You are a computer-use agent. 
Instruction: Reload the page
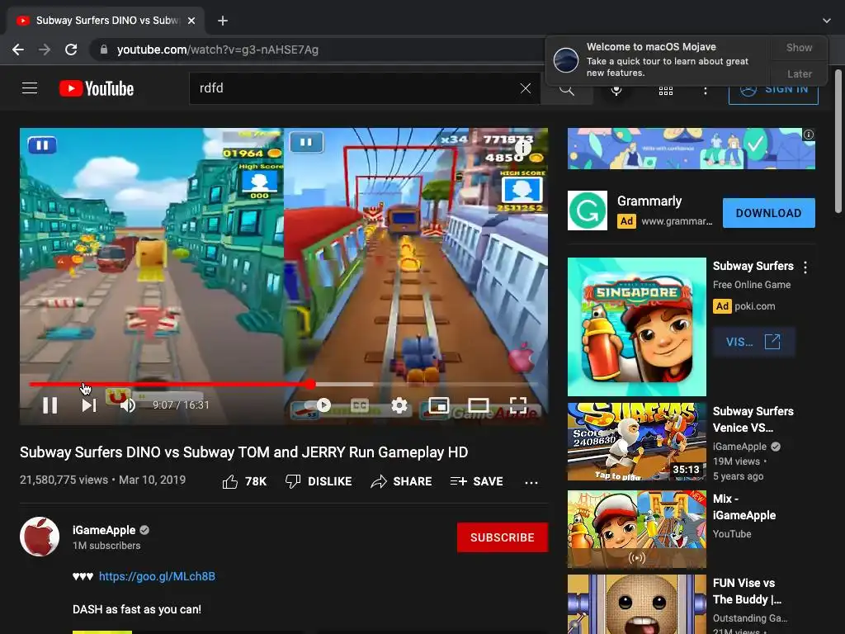[71, 50]
